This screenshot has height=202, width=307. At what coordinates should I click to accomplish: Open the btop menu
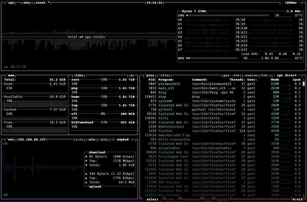tap(26, 3)
